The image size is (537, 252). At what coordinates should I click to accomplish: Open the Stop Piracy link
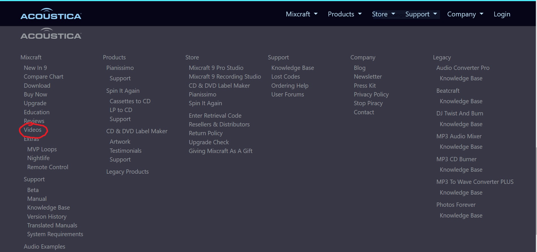pos(368,103)
